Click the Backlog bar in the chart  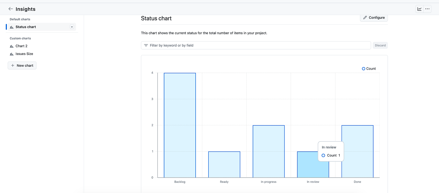(180, 125)
